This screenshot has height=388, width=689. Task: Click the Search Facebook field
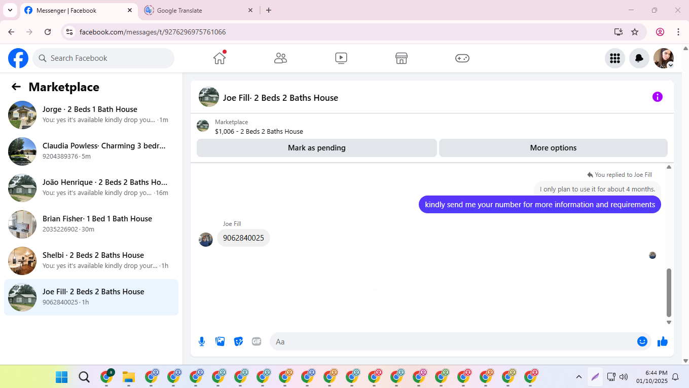pyautogui.click(x=103, y=58)
